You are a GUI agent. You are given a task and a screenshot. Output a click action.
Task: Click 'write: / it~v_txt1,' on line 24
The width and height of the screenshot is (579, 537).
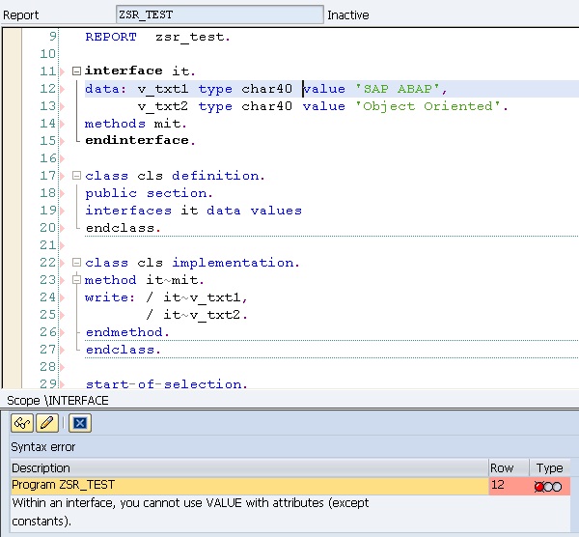coord(166,297)
